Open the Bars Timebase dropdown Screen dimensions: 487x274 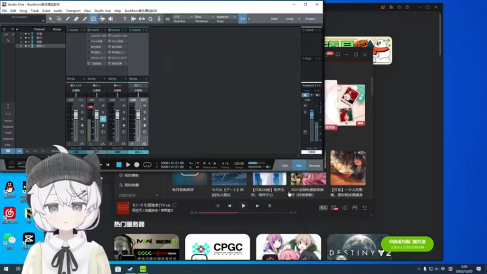[205, 17]
